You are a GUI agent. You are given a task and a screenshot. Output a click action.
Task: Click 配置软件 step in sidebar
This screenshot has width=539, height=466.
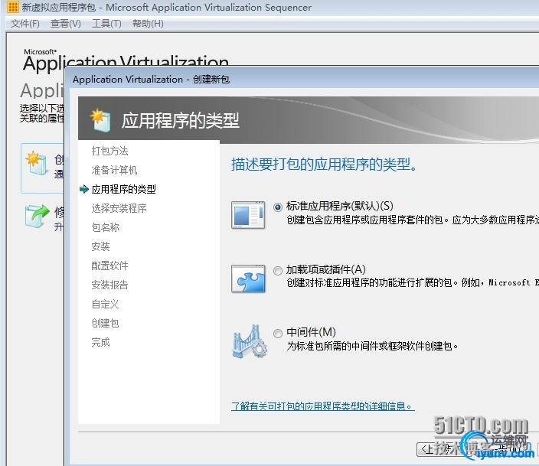point(109,266)
